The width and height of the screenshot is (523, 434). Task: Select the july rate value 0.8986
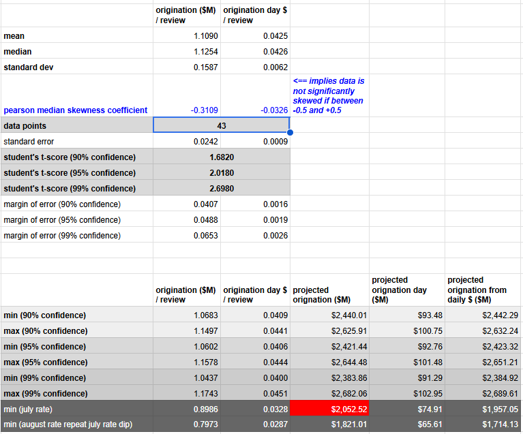tap(205, 409)
